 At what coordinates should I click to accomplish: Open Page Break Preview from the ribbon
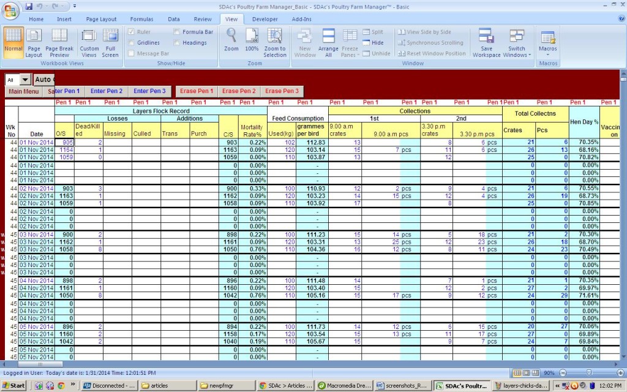(x=59, y=42)
